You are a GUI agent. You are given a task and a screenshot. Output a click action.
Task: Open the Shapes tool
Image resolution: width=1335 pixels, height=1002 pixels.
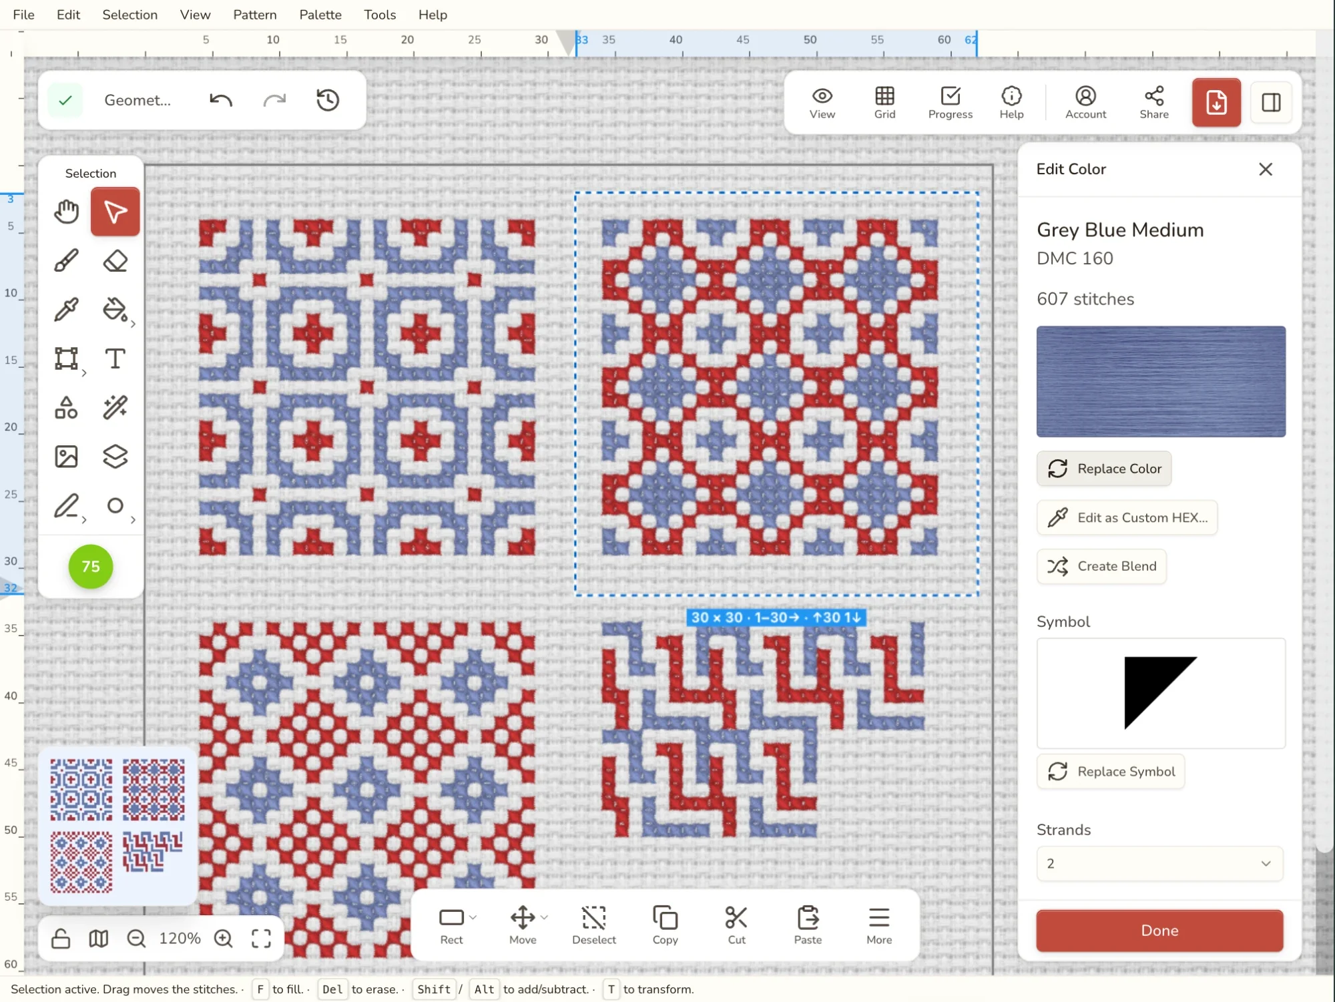coord(66,407)
